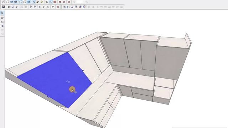The image size is (228, 128).
Task: Click the two small blue squares icon
Action: [33, 2]
